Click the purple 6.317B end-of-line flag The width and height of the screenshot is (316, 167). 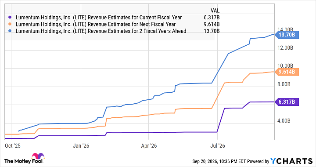(287, 102)
